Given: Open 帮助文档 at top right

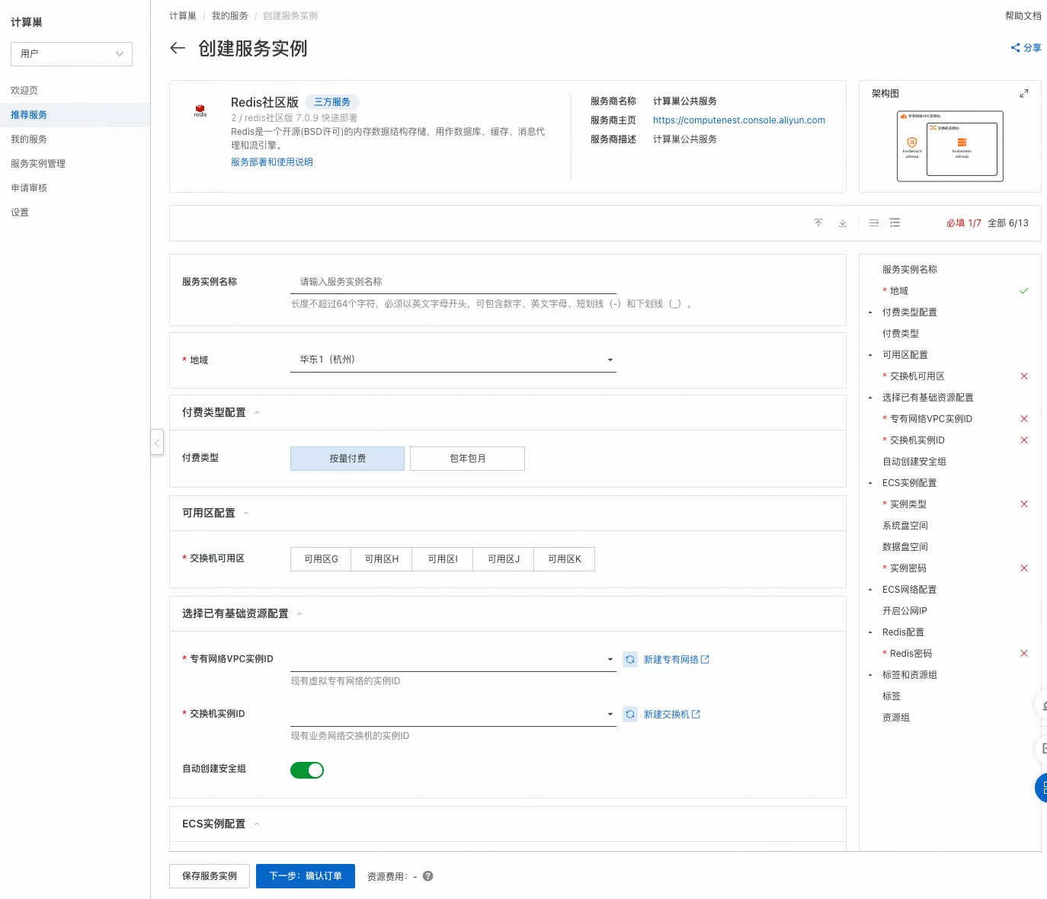Looking at the screenshot, I should point(1023,16).
